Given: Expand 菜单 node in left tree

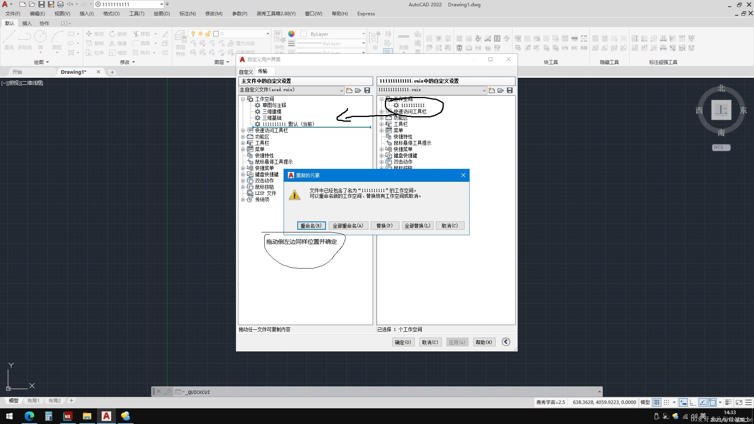Looking at the screenshot, I should click(243, 149).
